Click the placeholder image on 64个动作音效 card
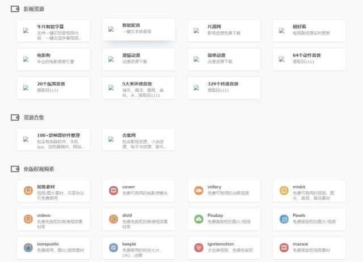This screenshot has height=262, width=363. [x=281, y=59]
